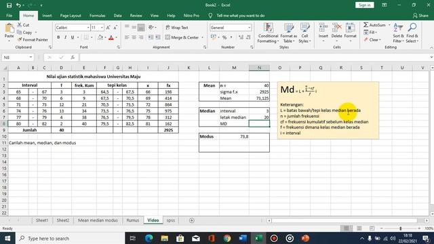Add a new sheet plus button
Screen dimensions: 434x244
pyautogui.click(x=191, y=220)
